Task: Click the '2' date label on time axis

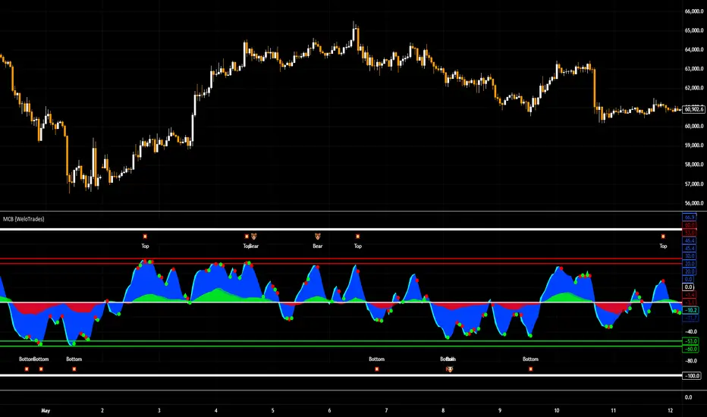Action: pyautogui.click(x=102, y=411)
